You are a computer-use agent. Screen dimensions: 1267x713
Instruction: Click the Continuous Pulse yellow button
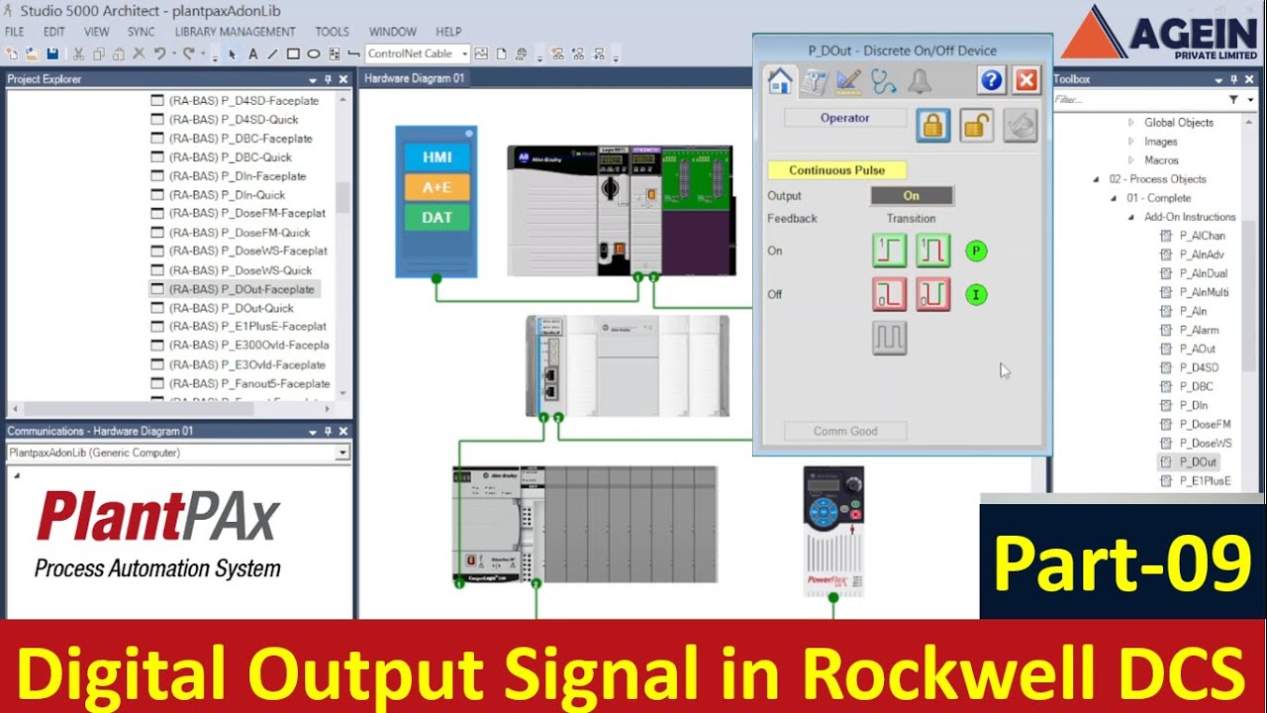pyautogui.click(x=836, y=170)
